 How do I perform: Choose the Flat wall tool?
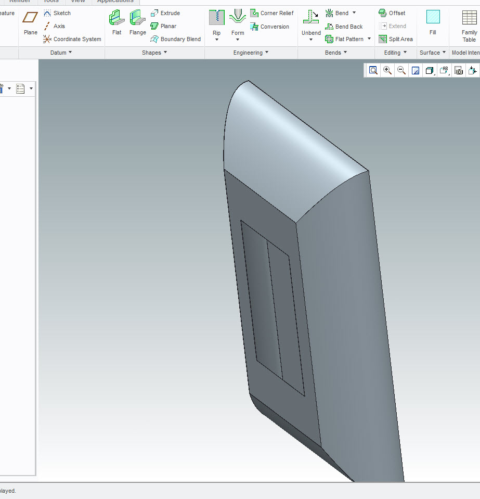[116, 22]
